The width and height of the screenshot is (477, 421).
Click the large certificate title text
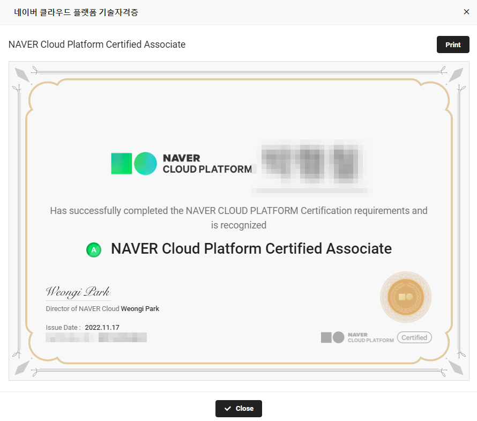(x=251, y=248)
